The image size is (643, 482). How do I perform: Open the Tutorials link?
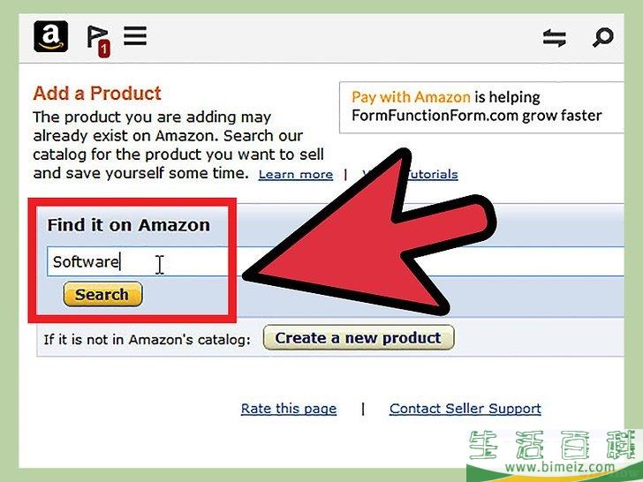click(x=433, y=175)
